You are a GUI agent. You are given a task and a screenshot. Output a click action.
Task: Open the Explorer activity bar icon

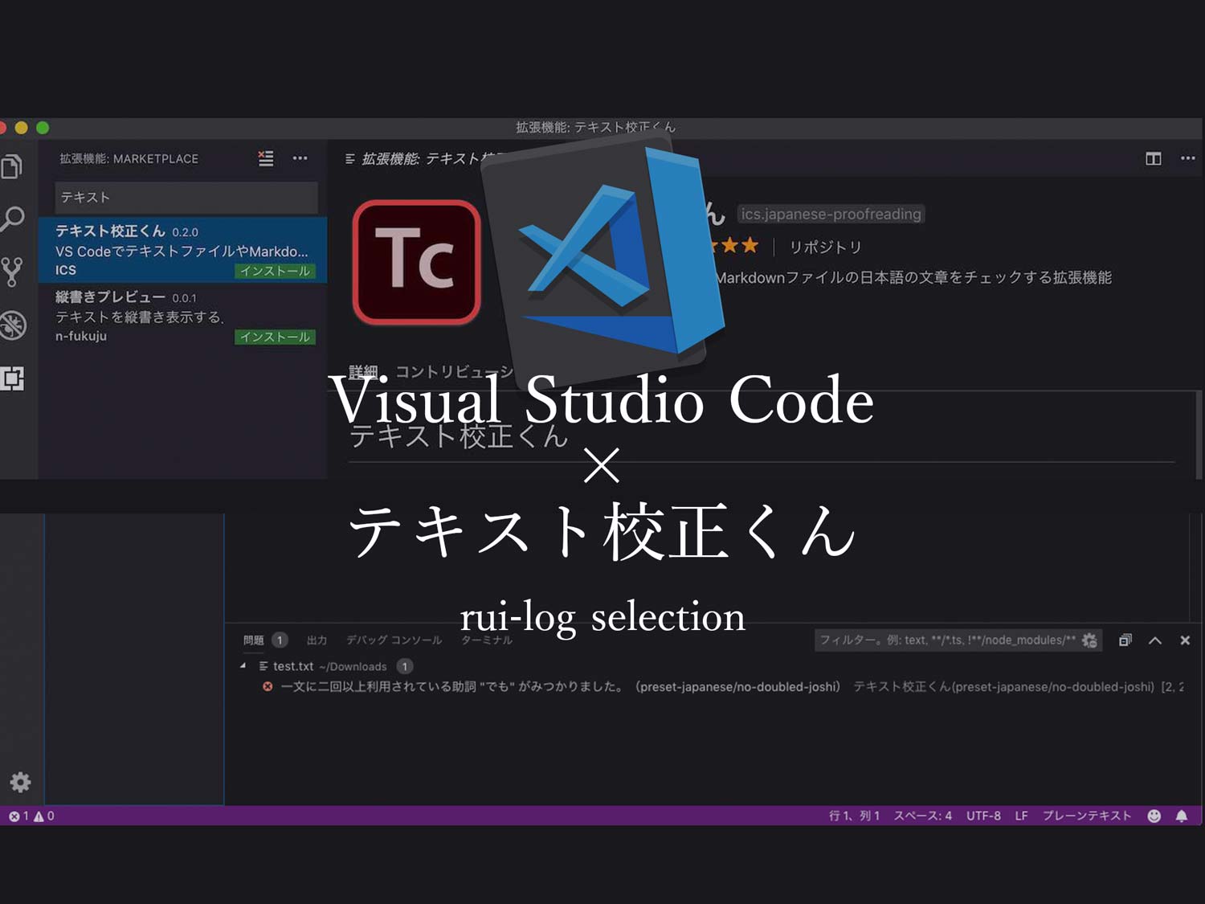point(11,166)
